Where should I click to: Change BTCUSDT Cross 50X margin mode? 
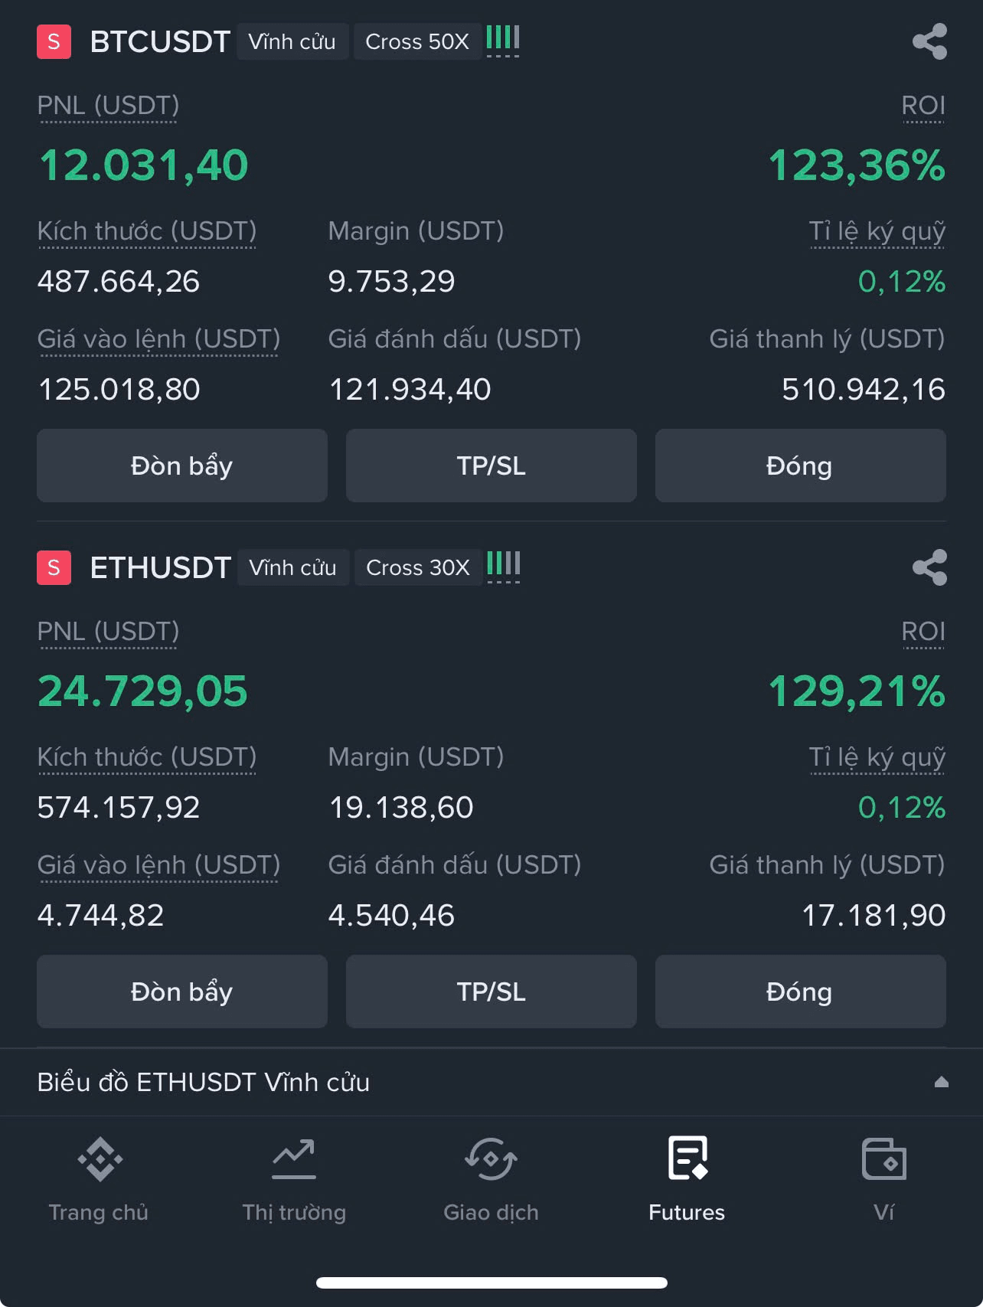[417, 41]
